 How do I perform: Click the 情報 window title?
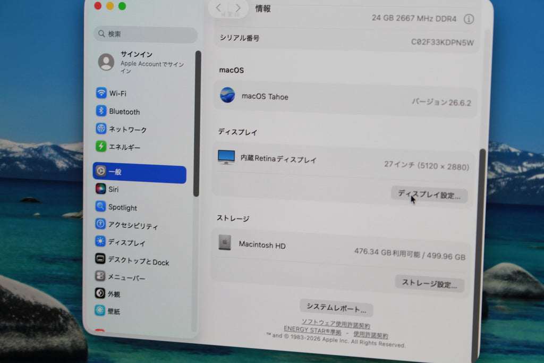click(x=263, y=9)
